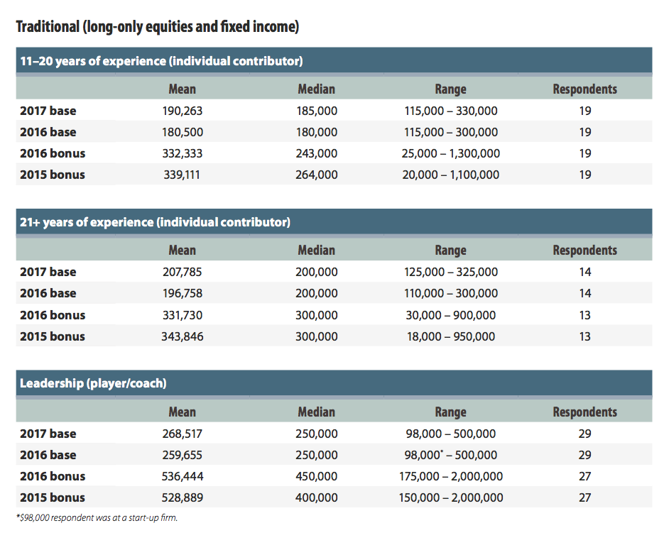
Task: Click the 'Leadership (player/coach)' section header
Action: [x=93, y=383]
